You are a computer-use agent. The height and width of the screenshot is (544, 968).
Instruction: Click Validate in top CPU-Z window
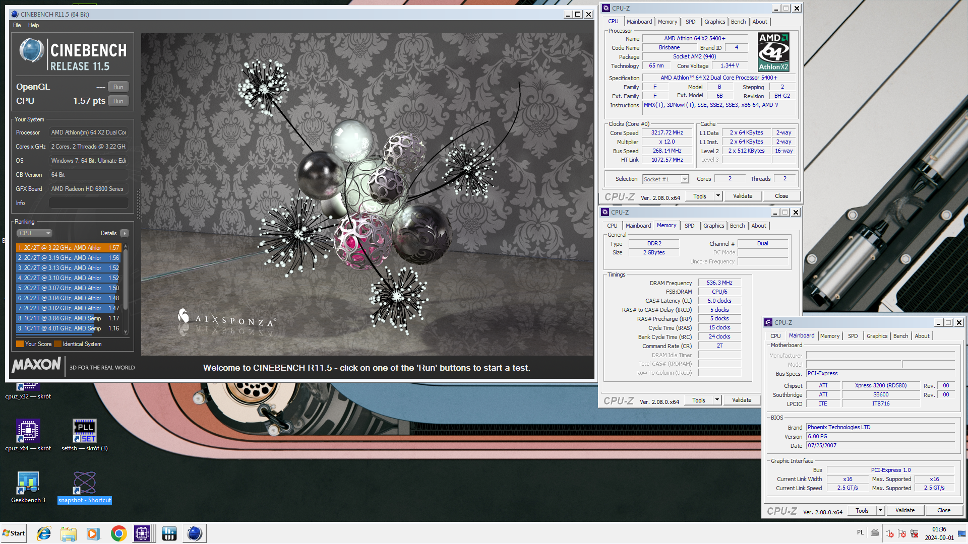click(x=743, y=196)
